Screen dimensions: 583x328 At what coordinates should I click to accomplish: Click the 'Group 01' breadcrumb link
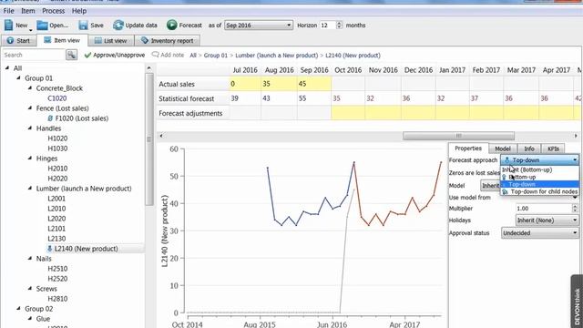tap(215, 55)
